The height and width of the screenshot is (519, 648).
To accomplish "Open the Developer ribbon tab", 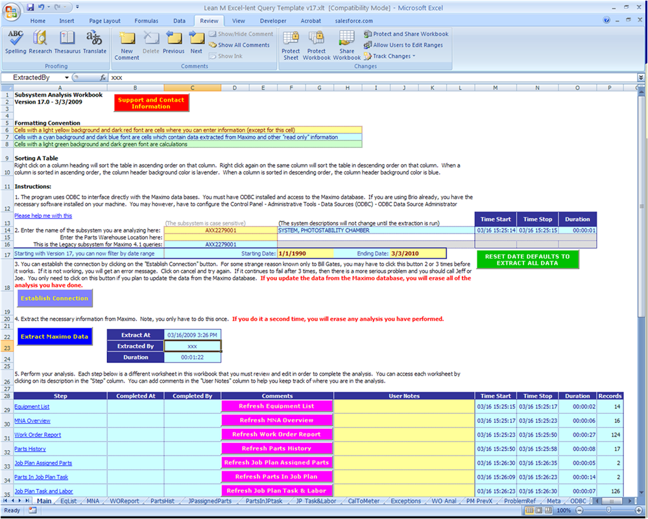I will point(272,21).
